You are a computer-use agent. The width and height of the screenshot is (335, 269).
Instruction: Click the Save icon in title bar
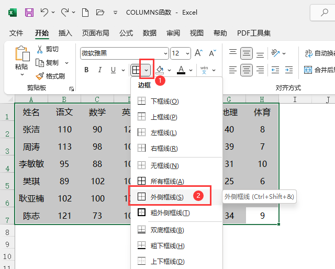(x=29, y=13)
